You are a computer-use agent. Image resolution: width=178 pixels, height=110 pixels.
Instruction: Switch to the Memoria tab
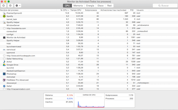(78, 6)
